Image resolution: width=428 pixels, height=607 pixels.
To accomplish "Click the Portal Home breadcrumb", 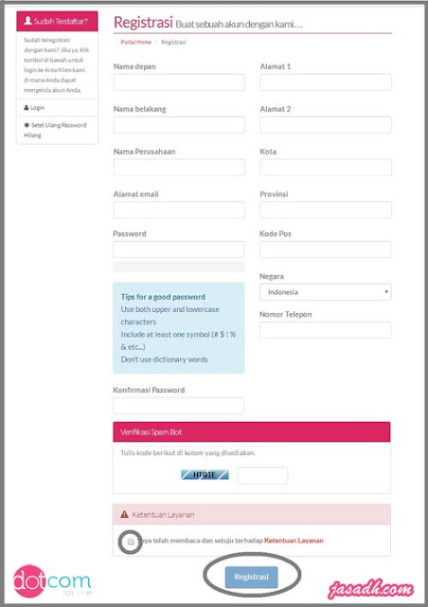I will coord(135,42).
